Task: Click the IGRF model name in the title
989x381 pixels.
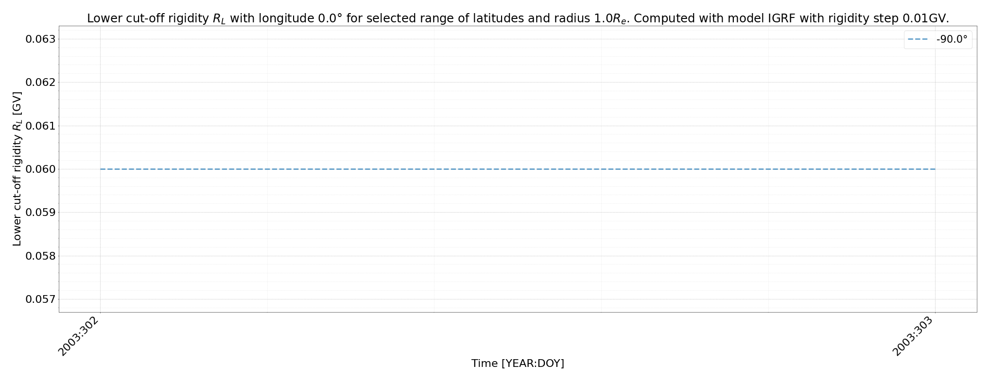Action: [781, 18]
